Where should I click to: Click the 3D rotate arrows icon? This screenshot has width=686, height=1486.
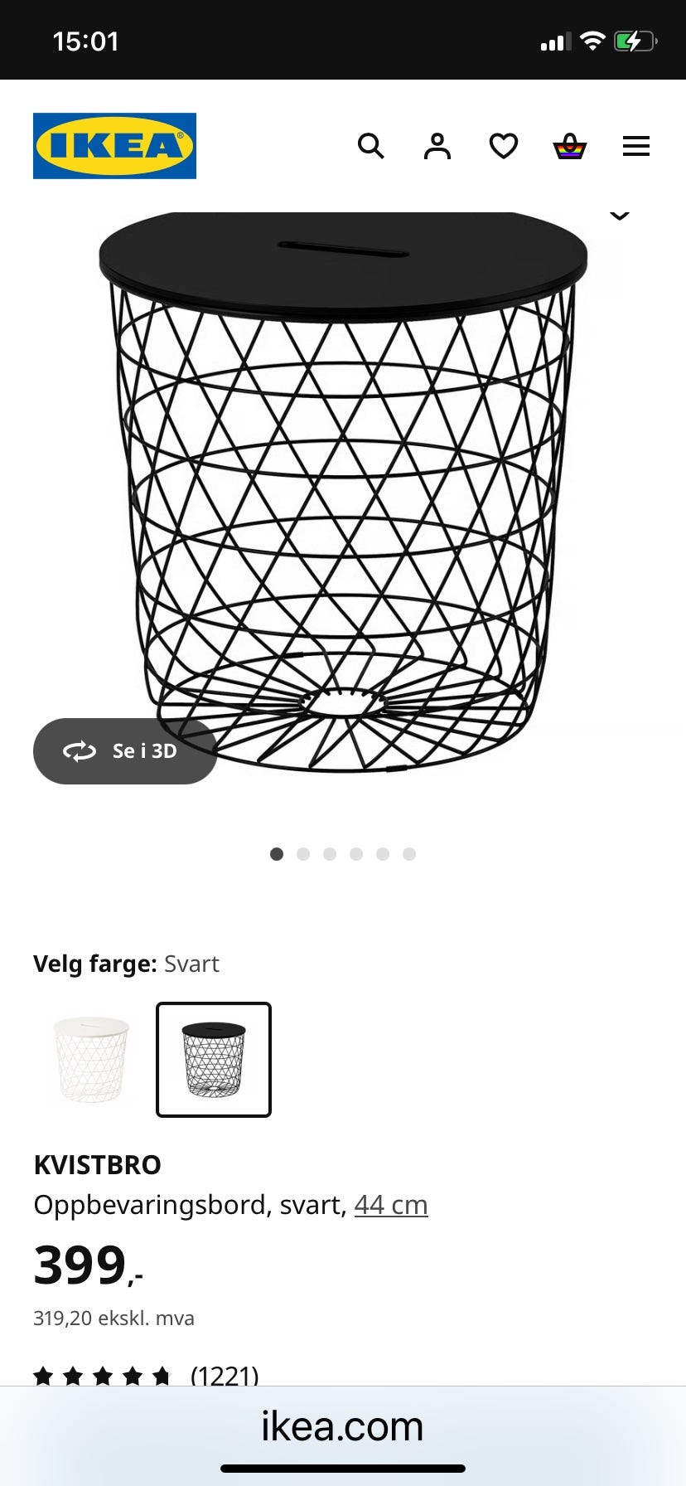80,751
